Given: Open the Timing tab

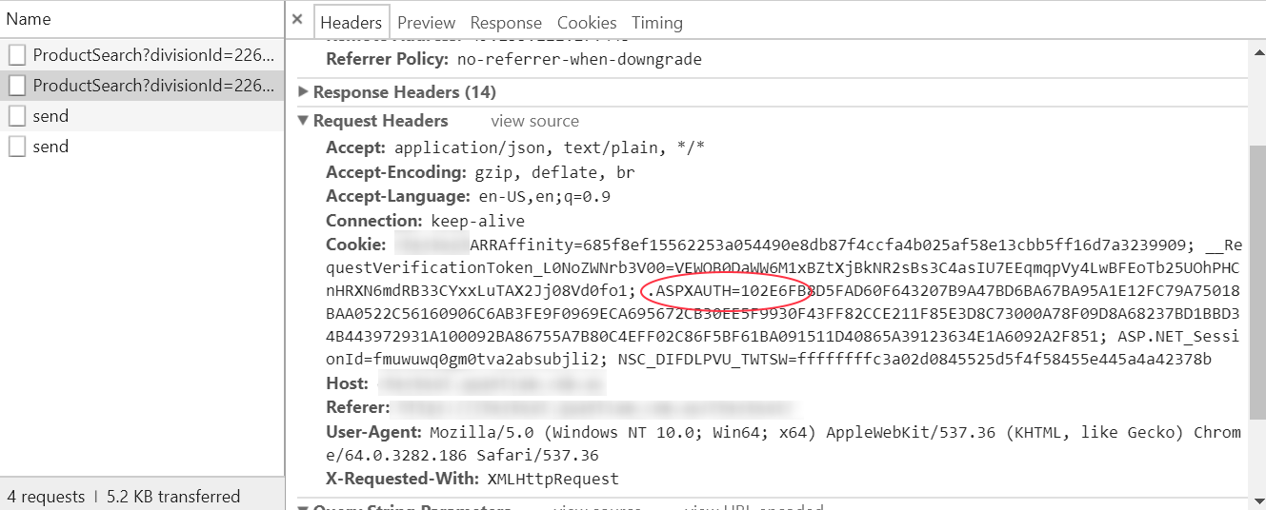Looking at the screenshot, I should [657, 23].
